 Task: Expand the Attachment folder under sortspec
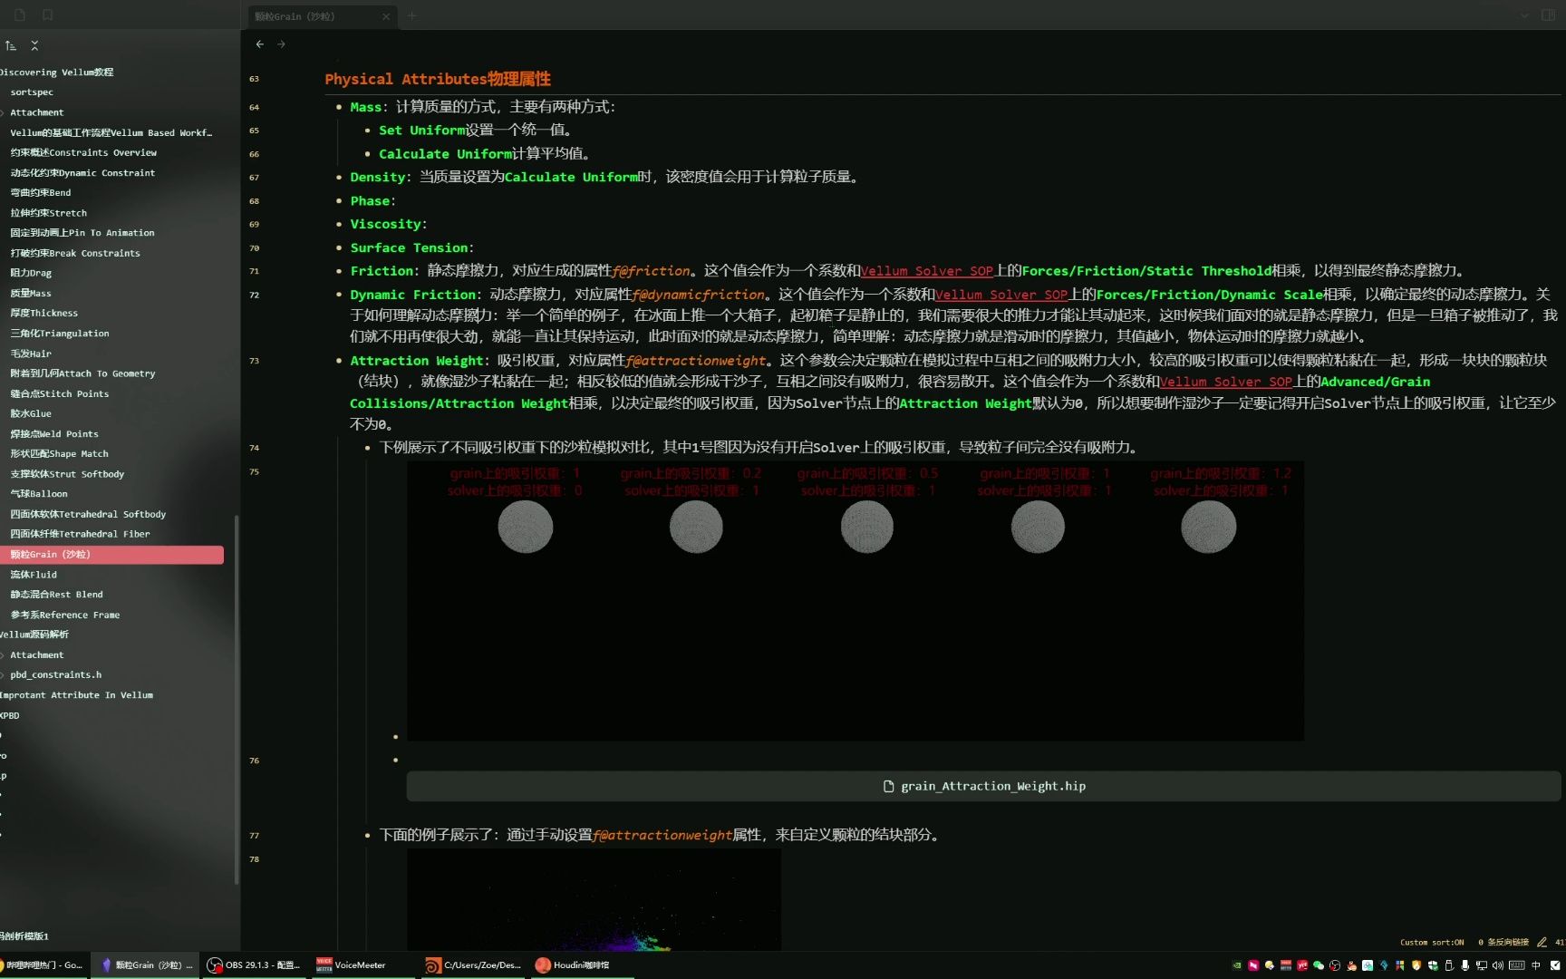[x=36, y=112]
